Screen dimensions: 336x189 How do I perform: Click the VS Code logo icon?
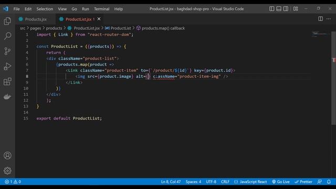click(6, 9)
